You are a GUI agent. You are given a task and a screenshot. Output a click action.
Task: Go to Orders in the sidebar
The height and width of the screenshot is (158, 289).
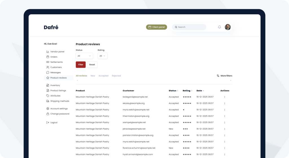[54, 57]
